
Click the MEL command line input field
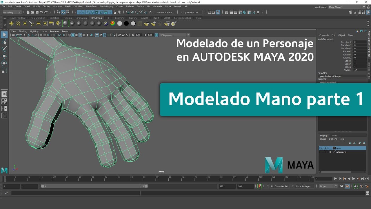[75, 193]
